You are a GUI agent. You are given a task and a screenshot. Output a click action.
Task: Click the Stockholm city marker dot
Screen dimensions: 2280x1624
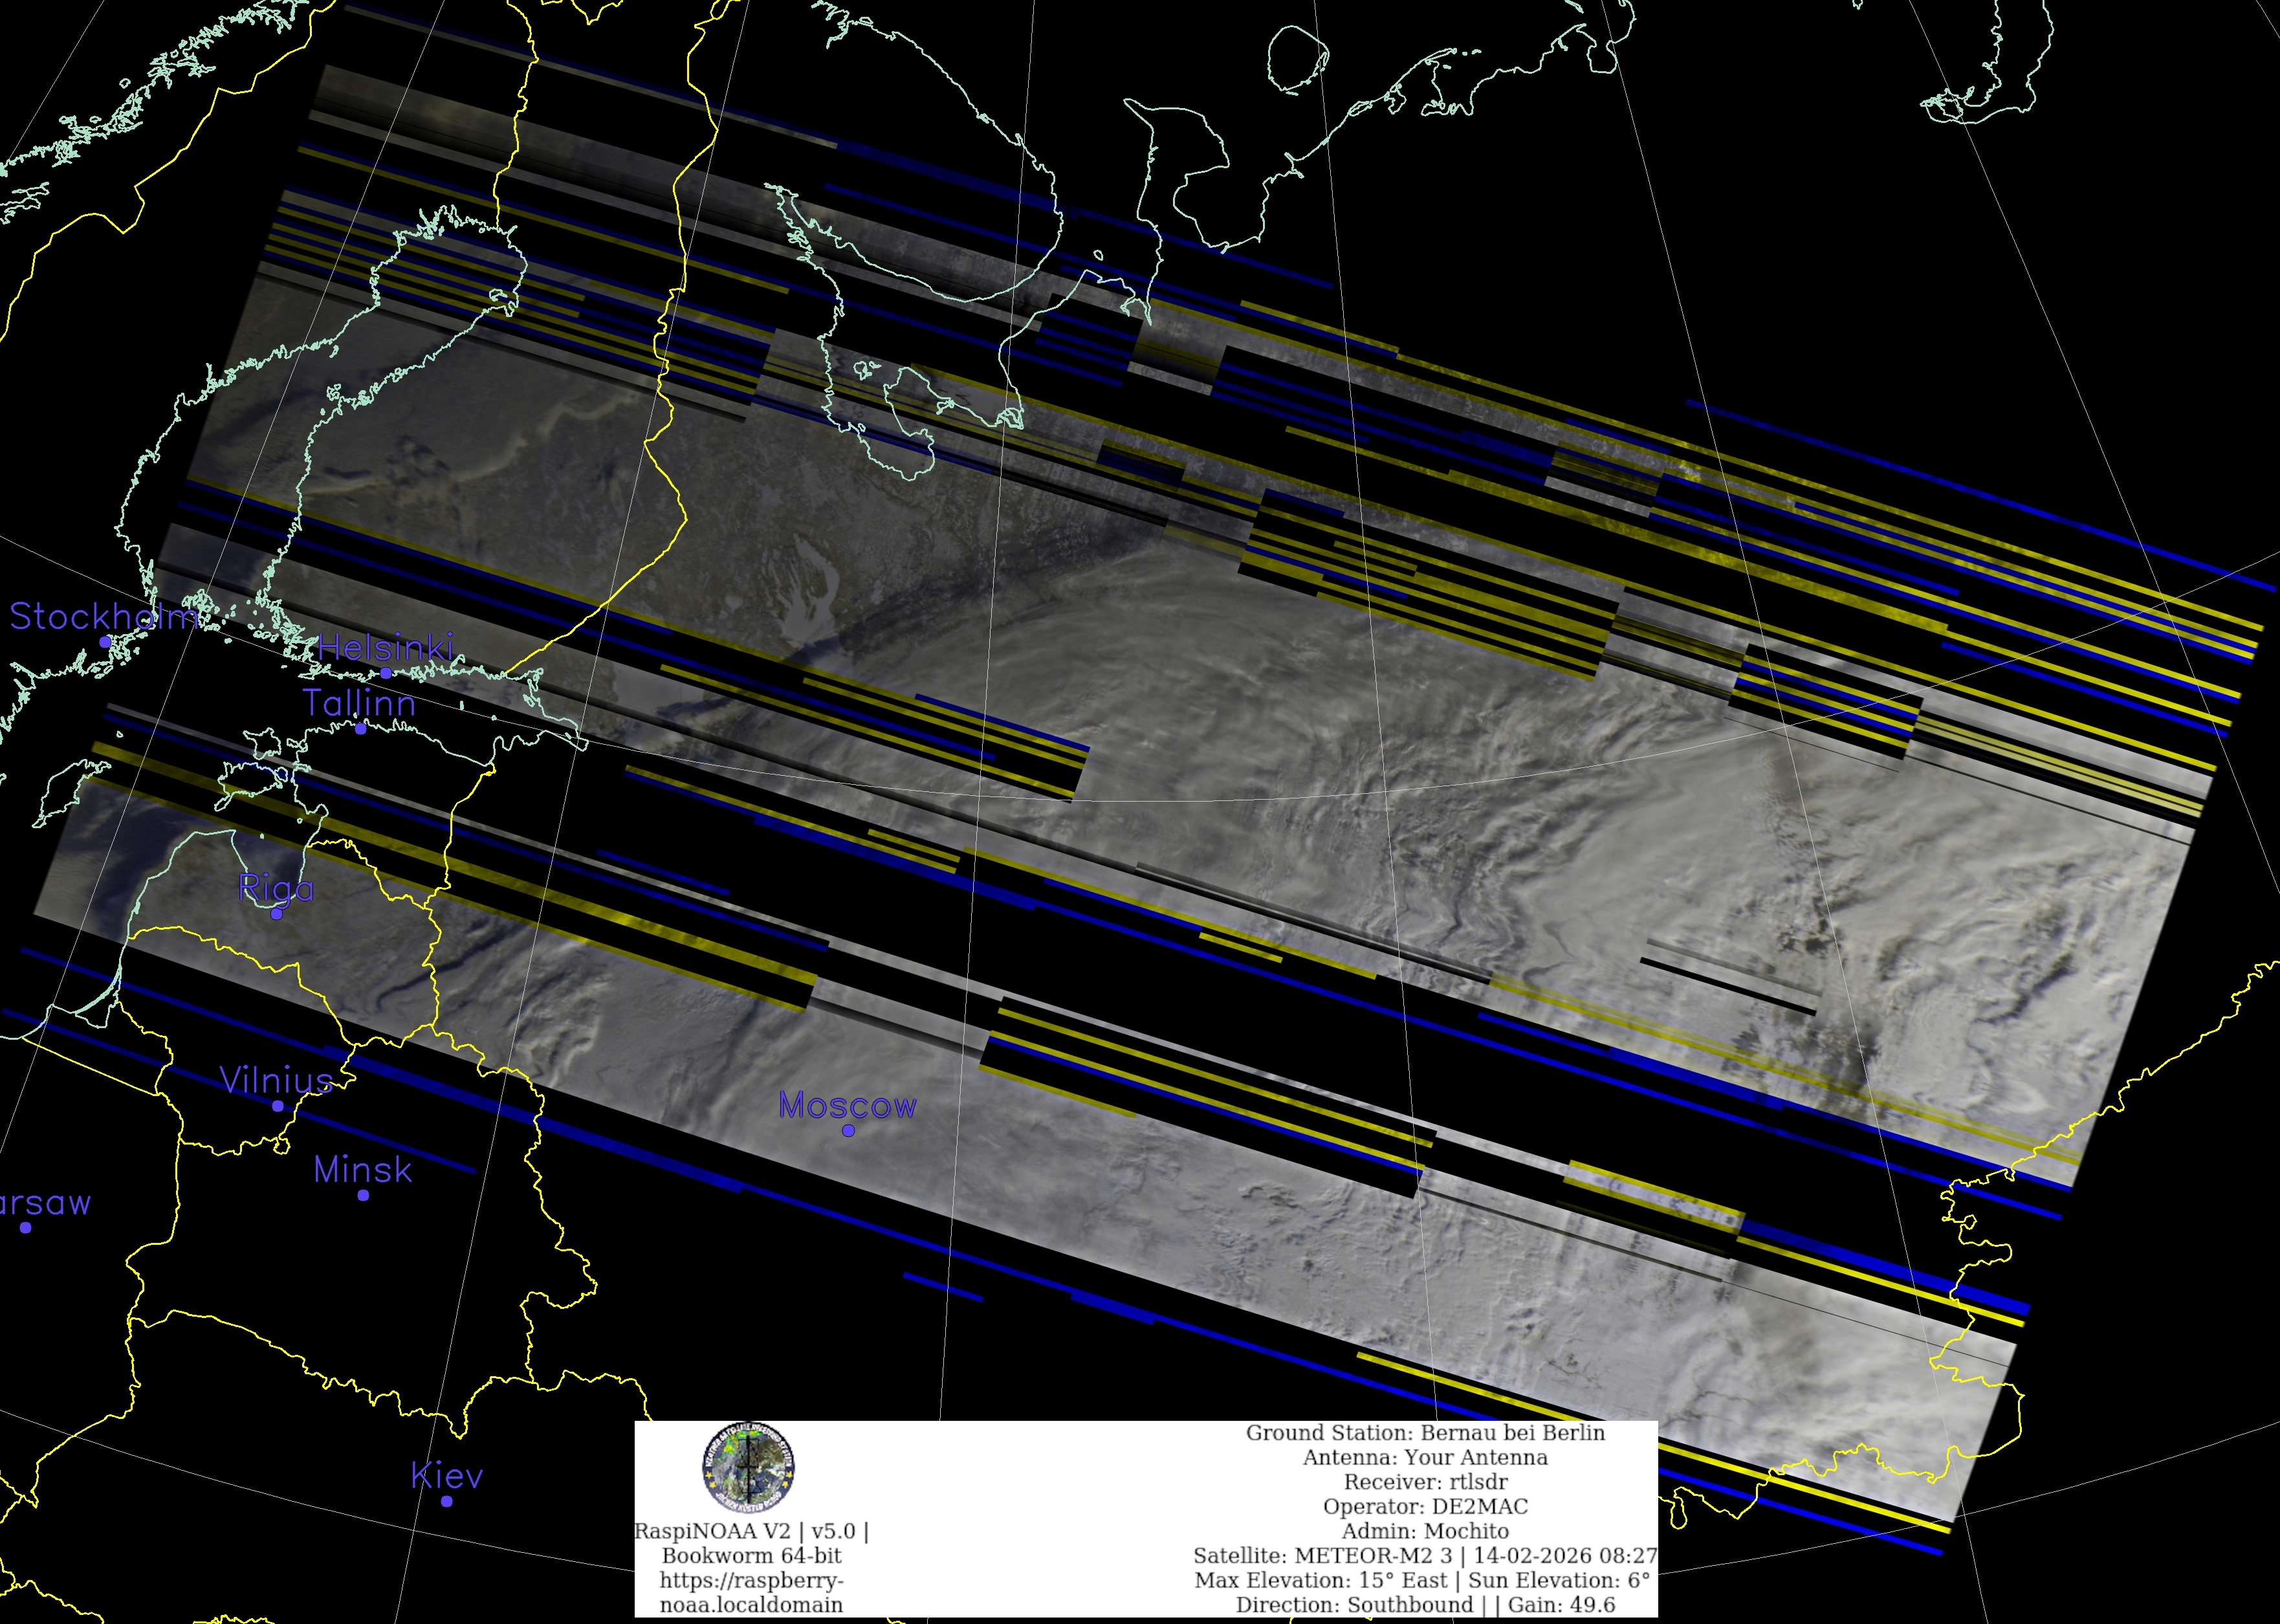(105, 641)
